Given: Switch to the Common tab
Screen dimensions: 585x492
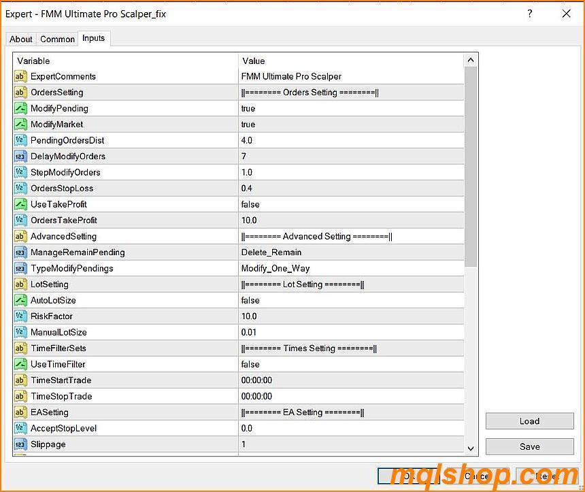Looking at the screenshot, I should tap(57, 39).
